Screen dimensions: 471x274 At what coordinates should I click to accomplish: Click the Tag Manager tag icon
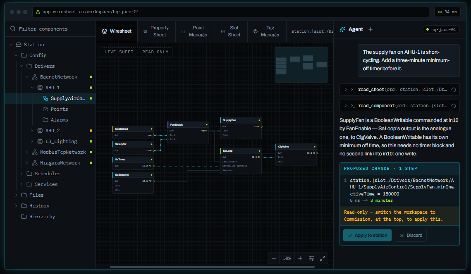click(x=256, y=31)
